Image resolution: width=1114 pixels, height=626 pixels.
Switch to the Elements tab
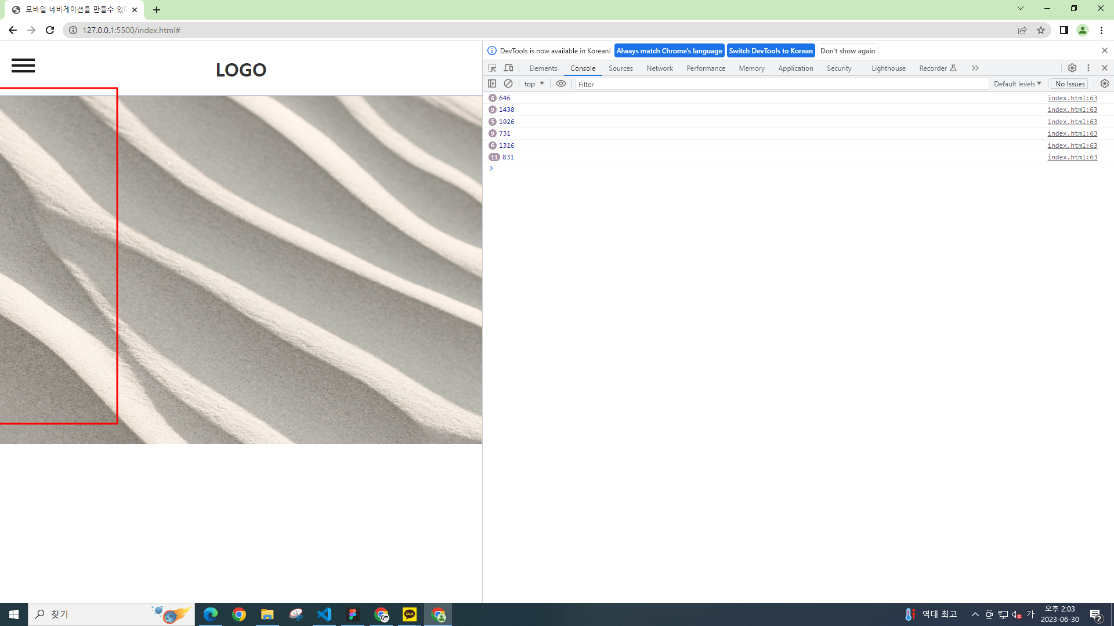542,68
